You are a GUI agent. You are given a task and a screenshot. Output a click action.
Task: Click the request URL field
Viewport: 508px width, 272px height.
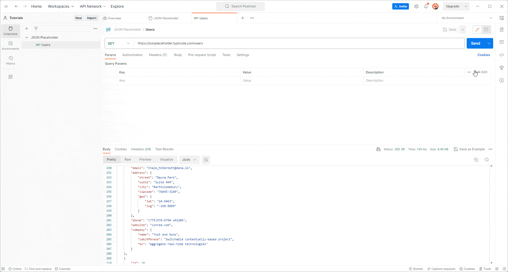coord(299,43)
